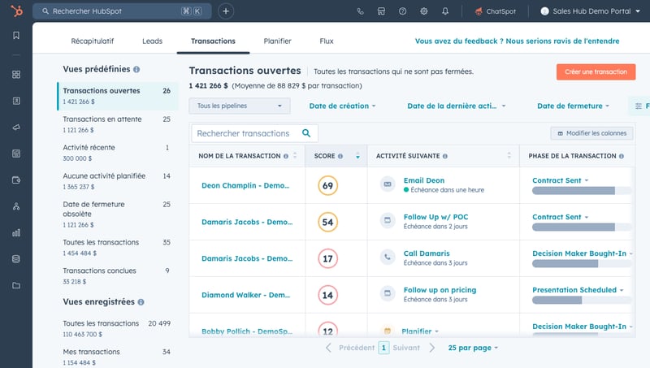Click Modifier les colonnes button
This screenshot has width=650, height=368.
click(x=591, y=133)
